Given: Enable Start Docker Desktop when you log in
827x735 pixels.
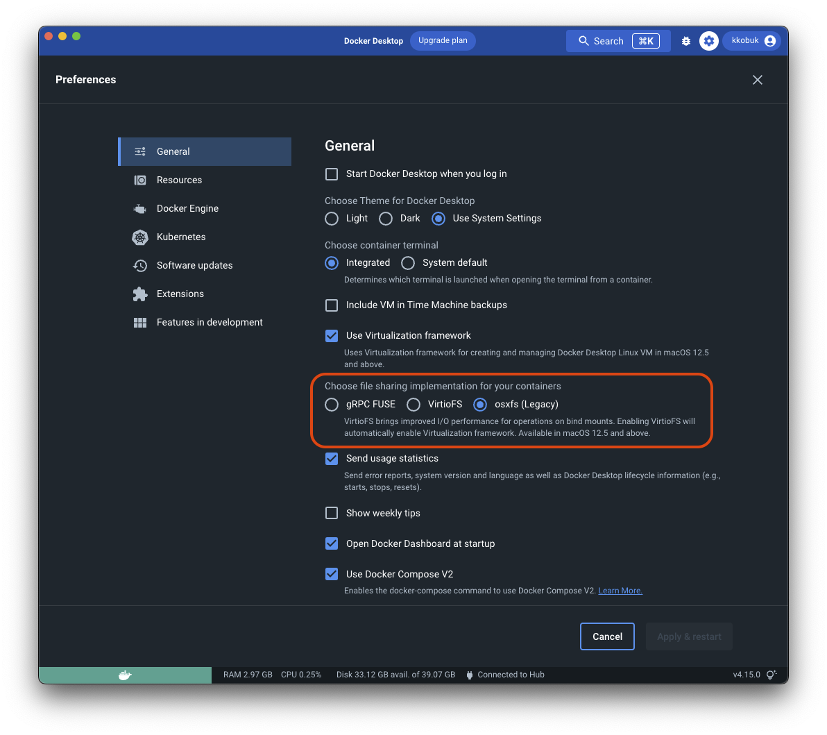Looking at the screenshot, I should [331, 174].
